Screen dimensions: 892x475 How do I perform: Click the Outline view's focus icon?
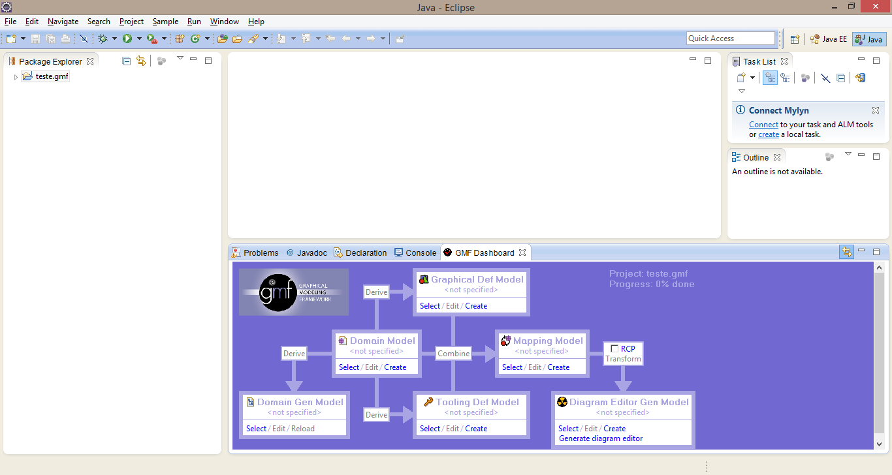pos(829,157)
